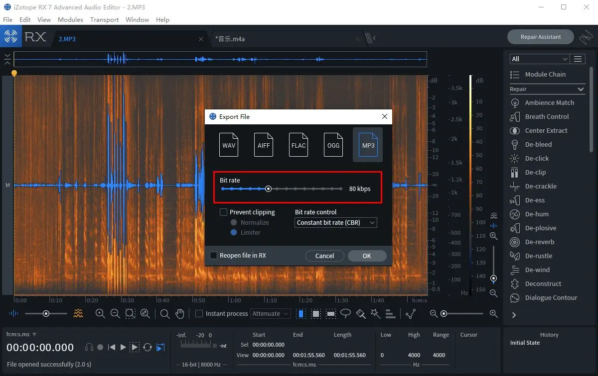This screenshot has width=598, height=376.
Task: Open the De-crackle module
Action: coord(534,186)
